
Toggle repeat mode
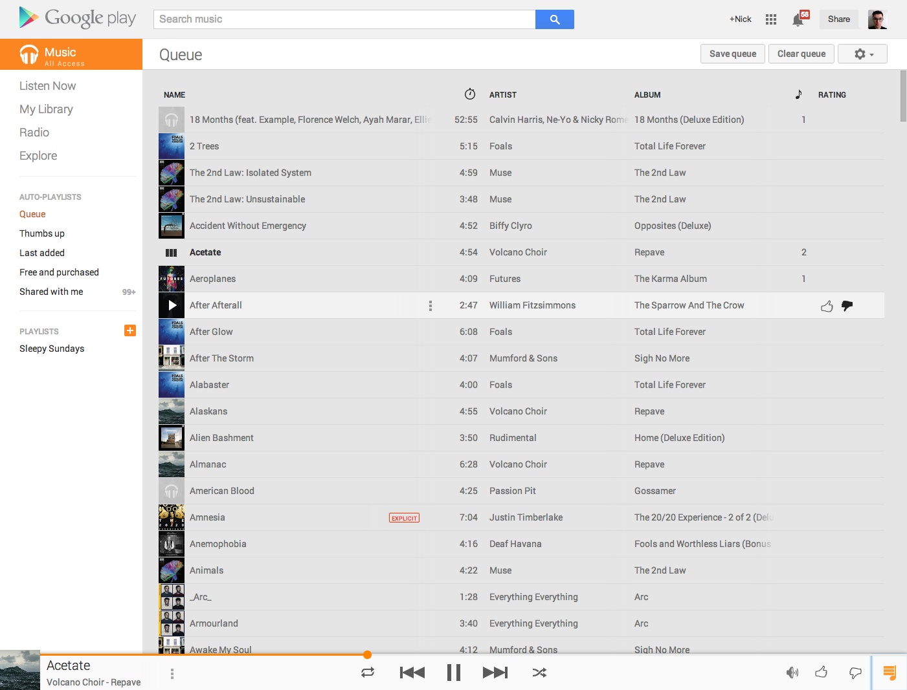click(x=368, y=673)
